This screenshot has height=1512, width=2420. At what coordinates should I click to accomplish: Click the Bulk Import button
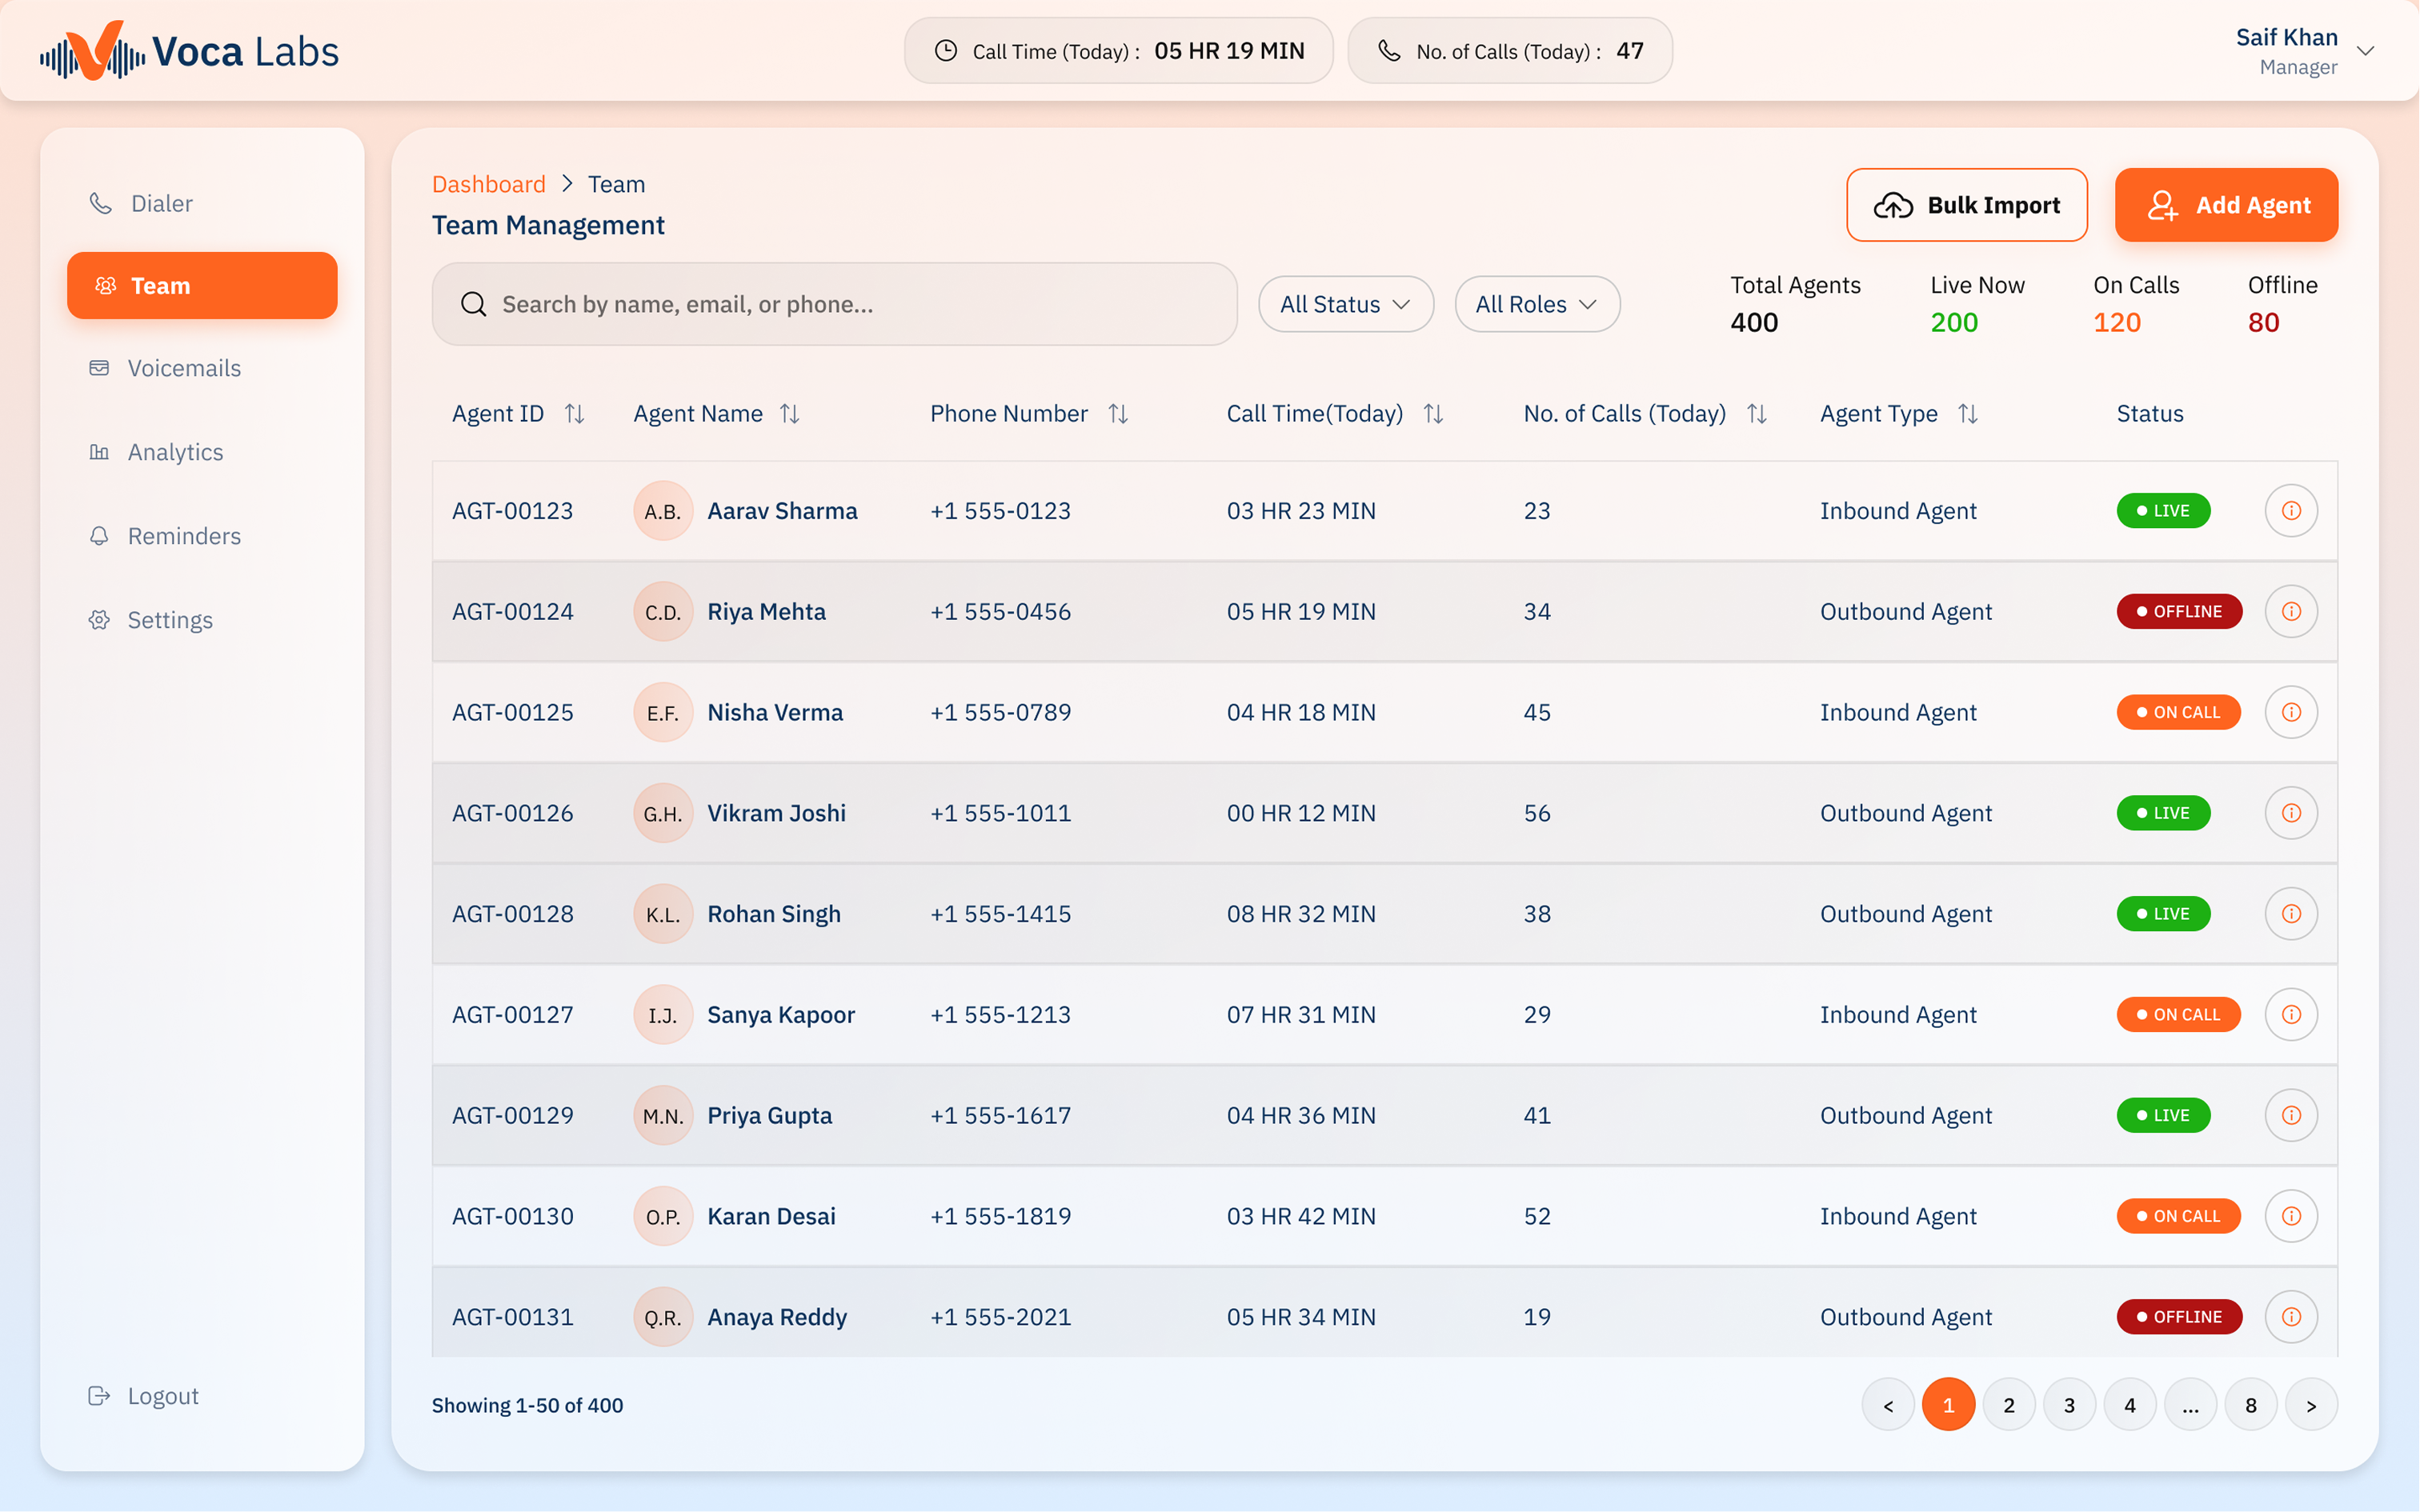pos(1966,205)
